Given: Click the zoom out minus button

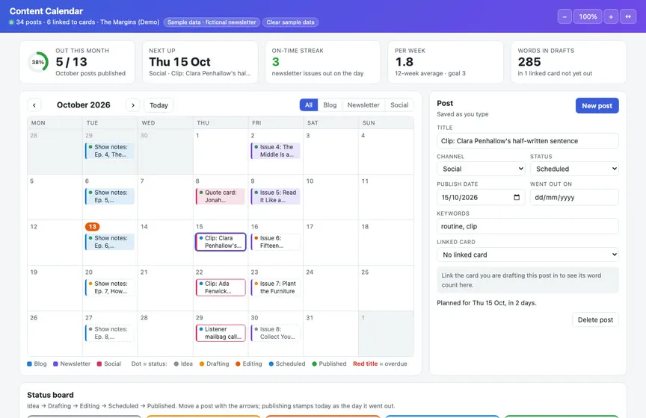Looking at the screenshot, I should coord(565,16).
